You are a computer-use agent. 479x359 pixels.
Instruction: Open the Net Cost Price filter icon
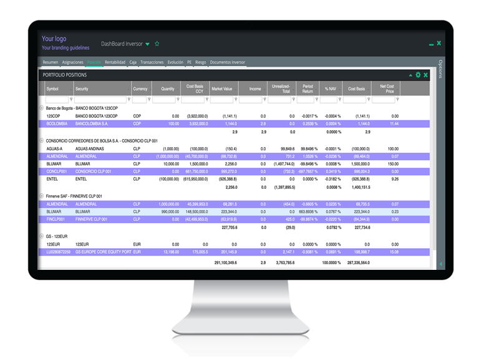tap(397, 99)
